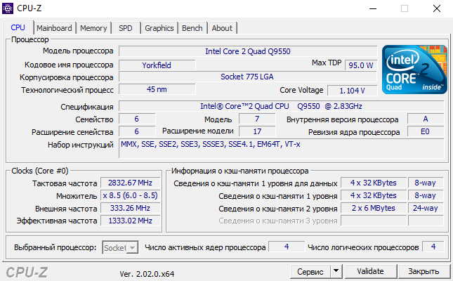Viewport: 453px width, 281px height.
Task: Open the SPD tab
Action: click(126, 28)
